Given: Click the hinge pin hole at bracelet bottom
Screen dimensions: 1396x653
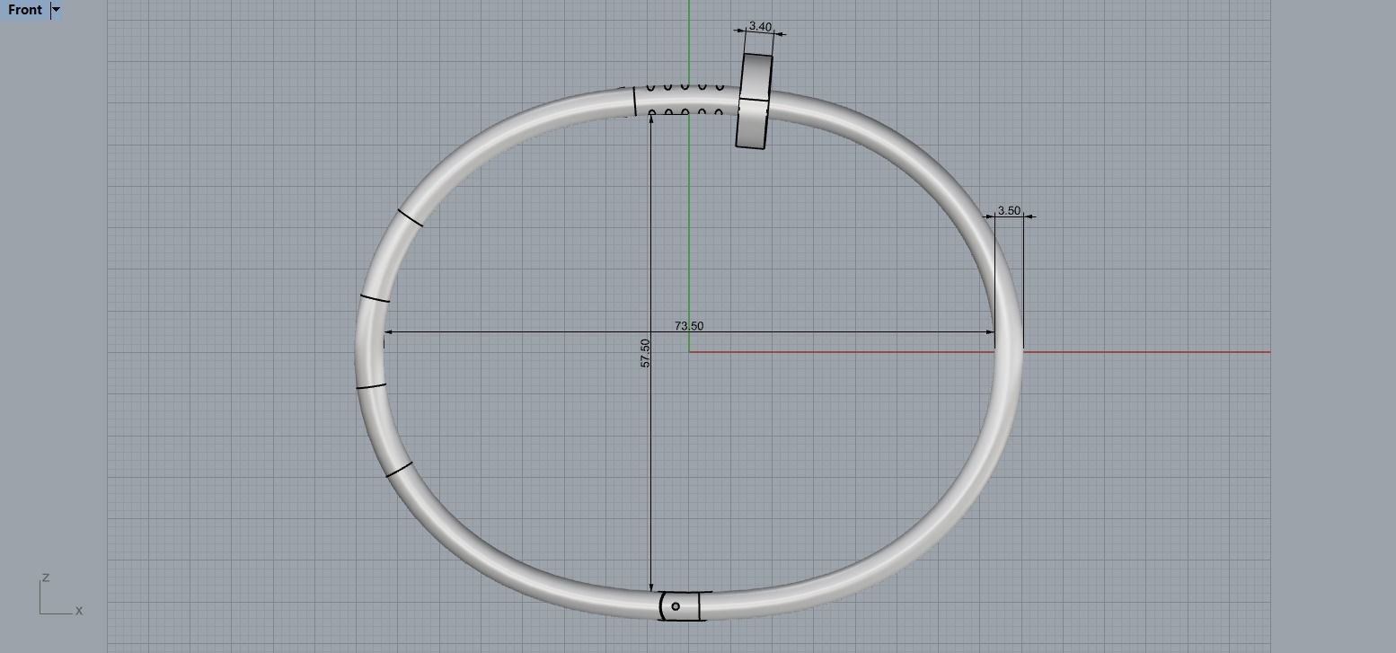Looking at the screenshot, I should click(676, 606).
